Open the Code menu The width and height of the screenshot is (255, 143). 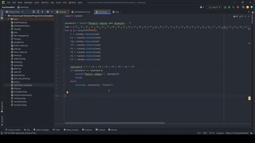click(x=37, y=2)
